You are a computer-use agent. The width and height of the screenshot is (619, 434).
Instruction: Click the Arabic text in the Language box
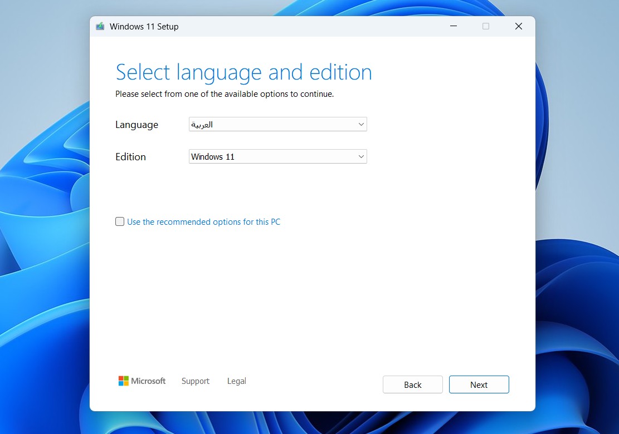(202, 125)
